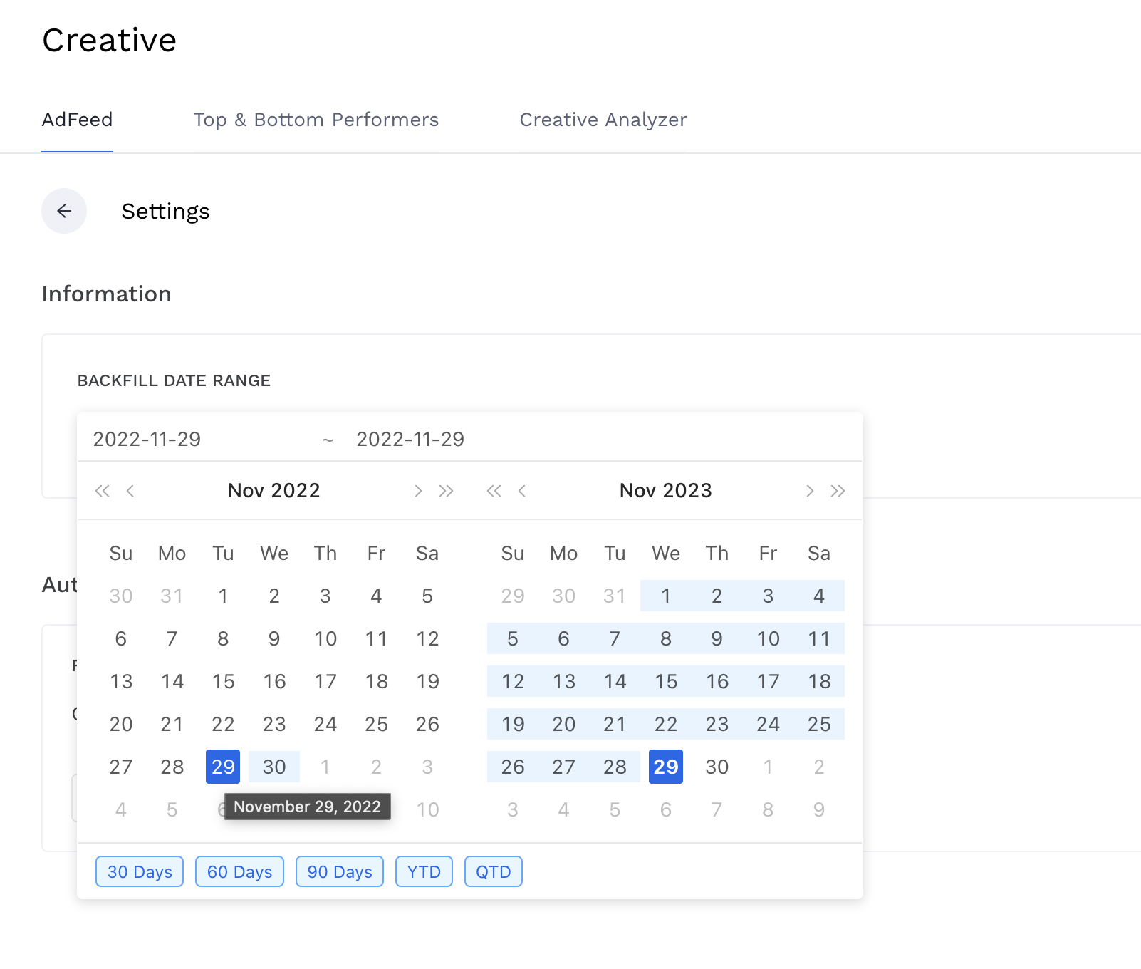Step Nov 2023 calendar back one month
The height and width of the screenshot is (969, 1141).
point(522,490)
